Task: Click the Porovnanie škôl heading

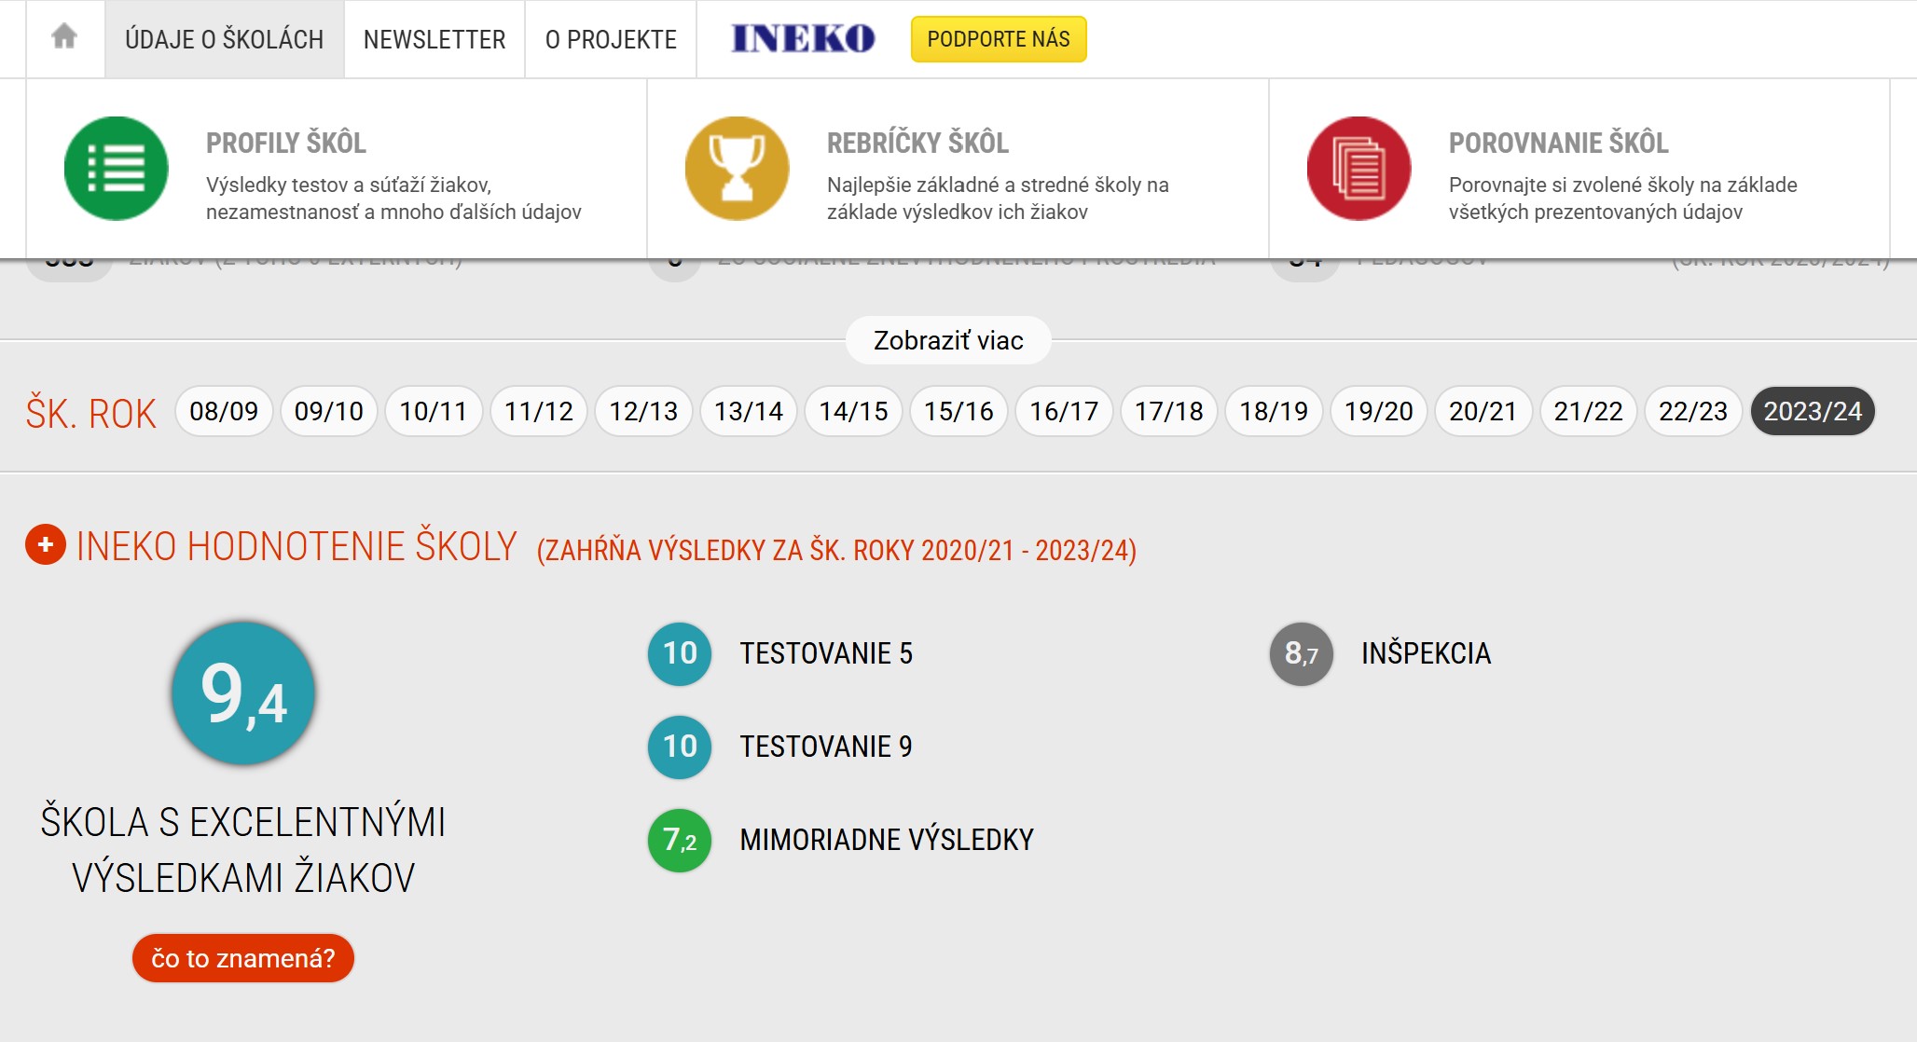Action: click(1559, 143)
